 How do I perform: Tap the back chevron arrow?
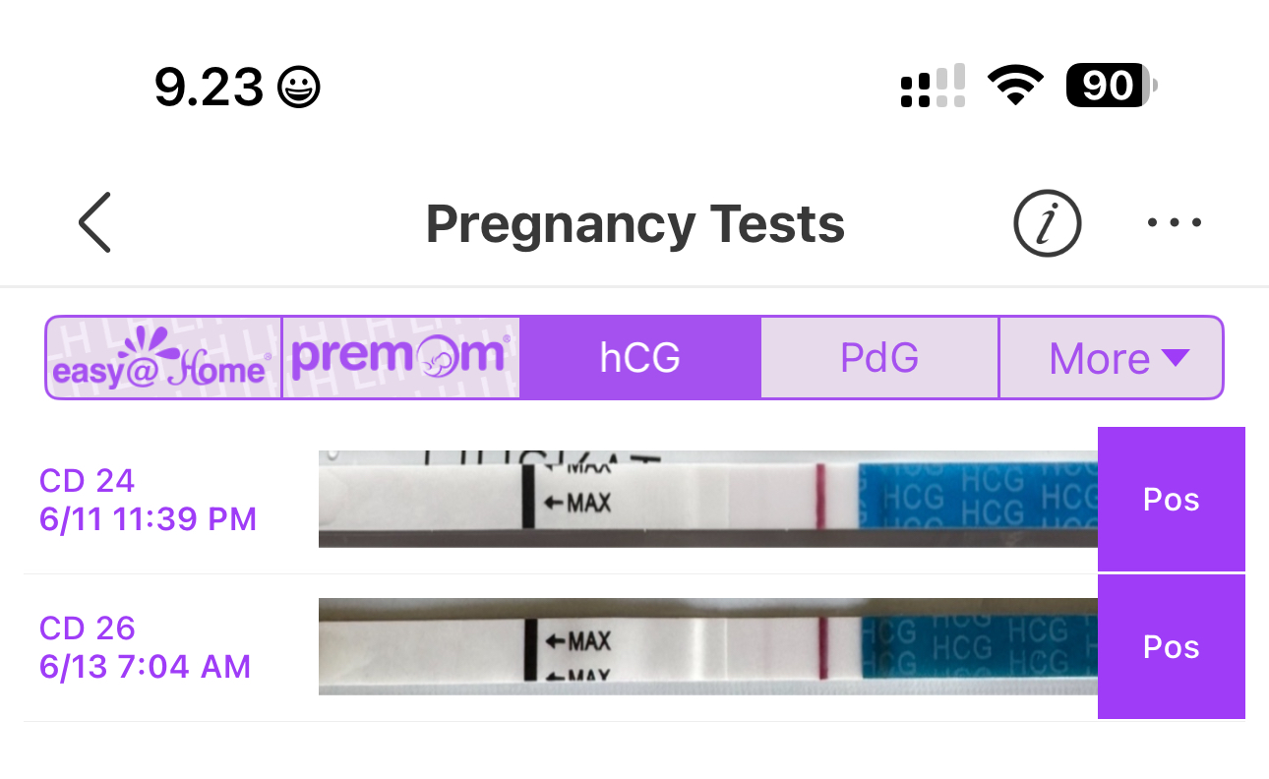[x=95, y=223]
